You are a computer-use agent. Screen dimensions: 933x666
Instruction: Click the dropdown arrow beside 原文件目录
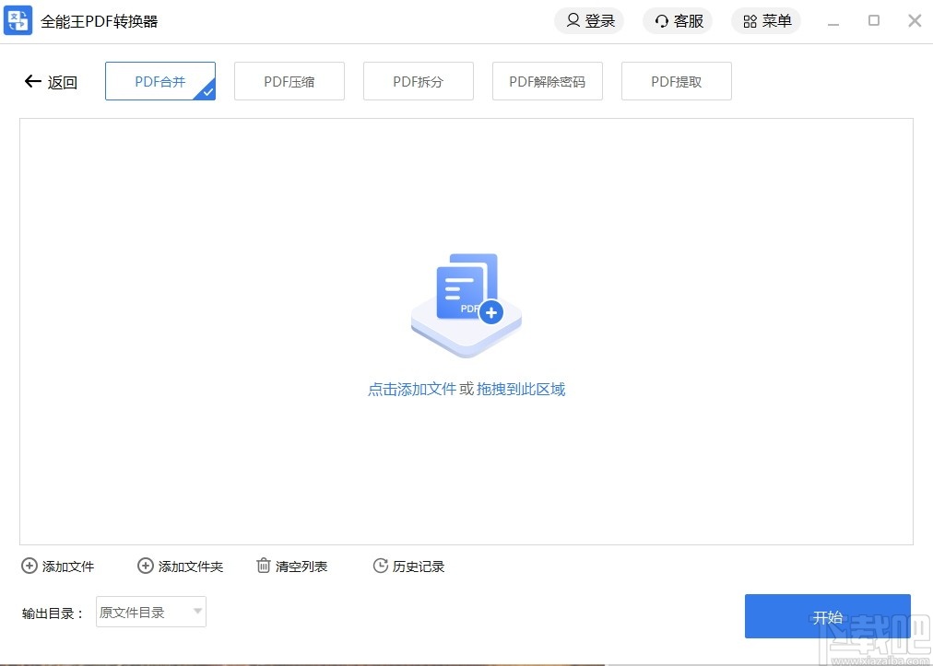[196, 612]
